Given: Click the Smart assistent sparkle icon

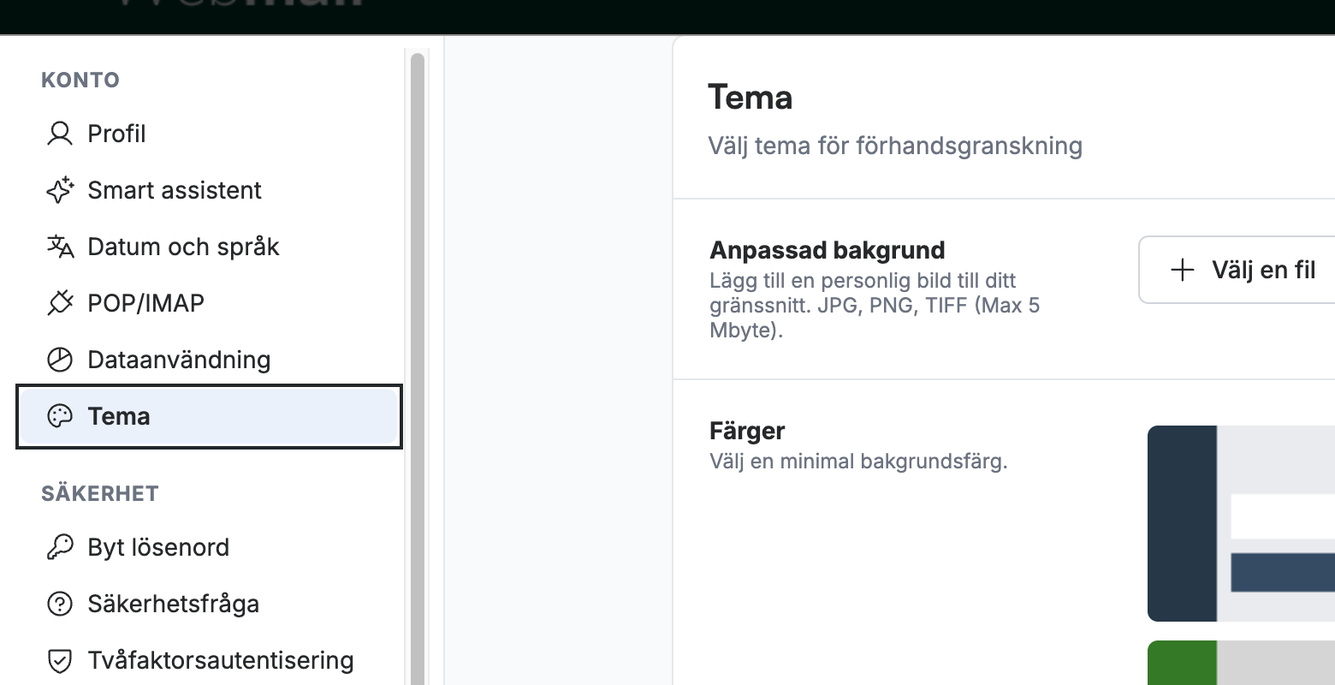Looking at the screenshot, I should pos(60,190).
